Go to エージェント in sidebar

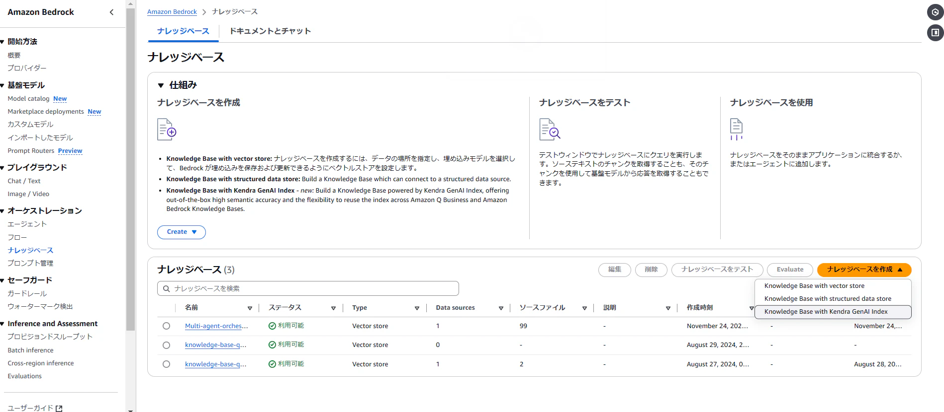[27, 224]
